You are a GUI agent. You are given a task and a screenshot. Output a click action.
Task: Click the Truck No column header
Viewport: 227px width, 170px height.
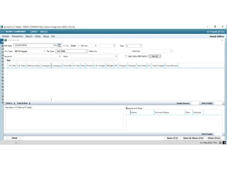67,66
